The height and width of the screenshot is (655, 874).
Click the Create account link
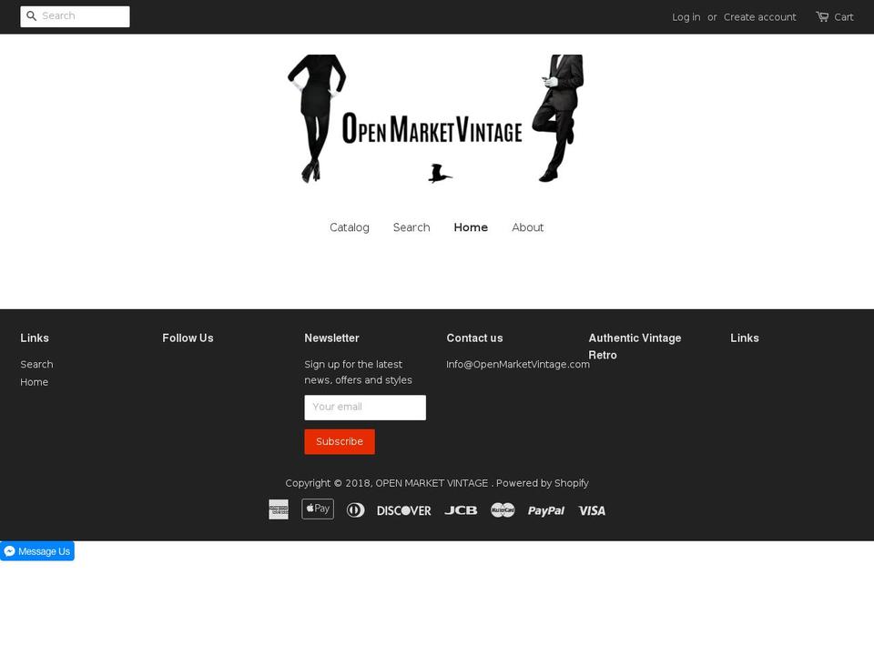[x=759, y=17]
